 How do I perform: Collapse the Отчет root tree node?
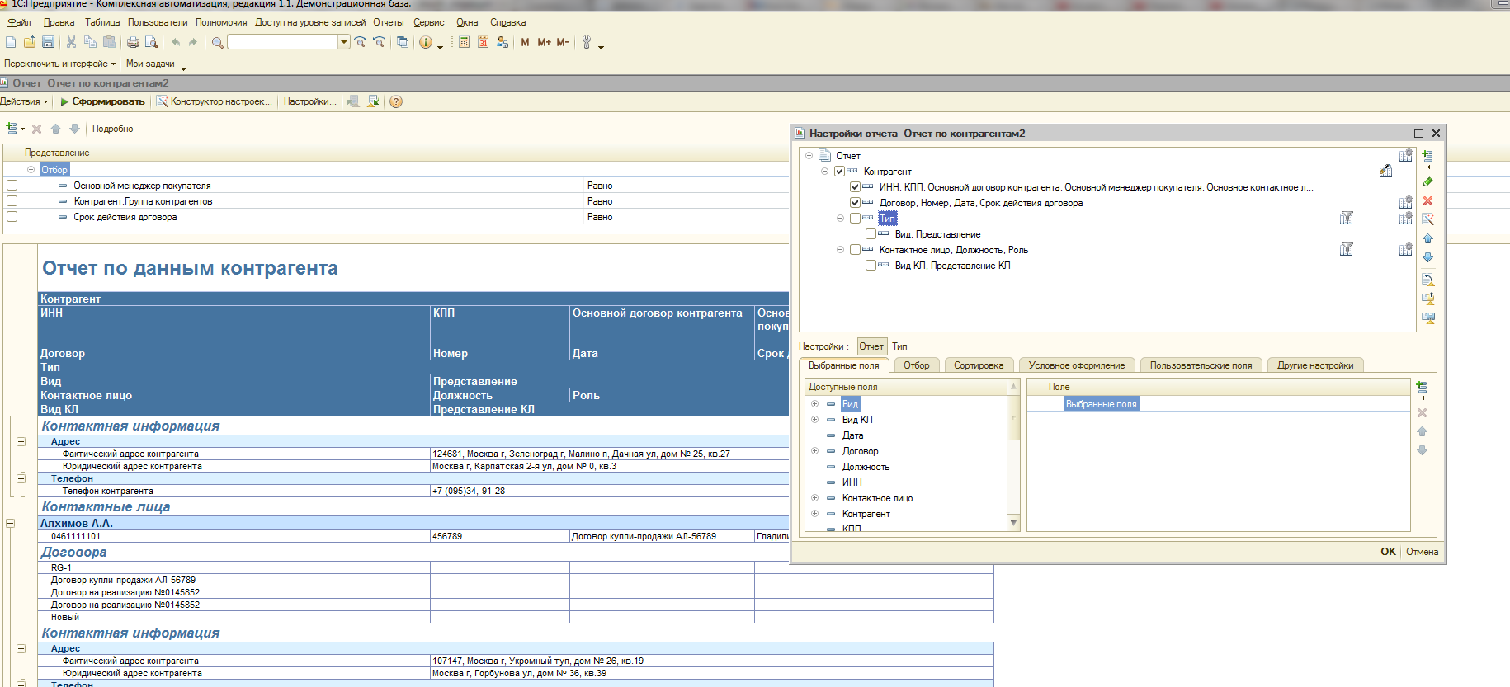(809, 156)
